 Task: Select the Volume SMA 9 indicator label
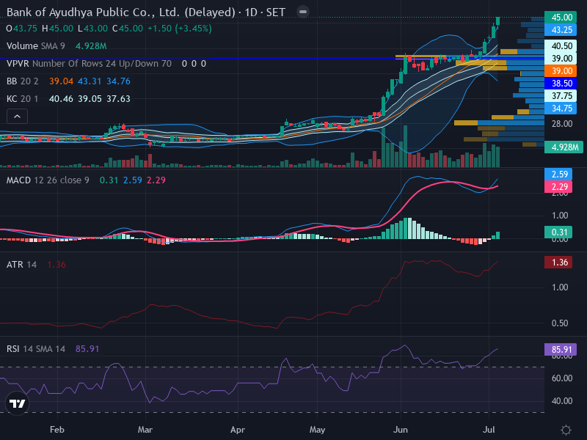35,46
